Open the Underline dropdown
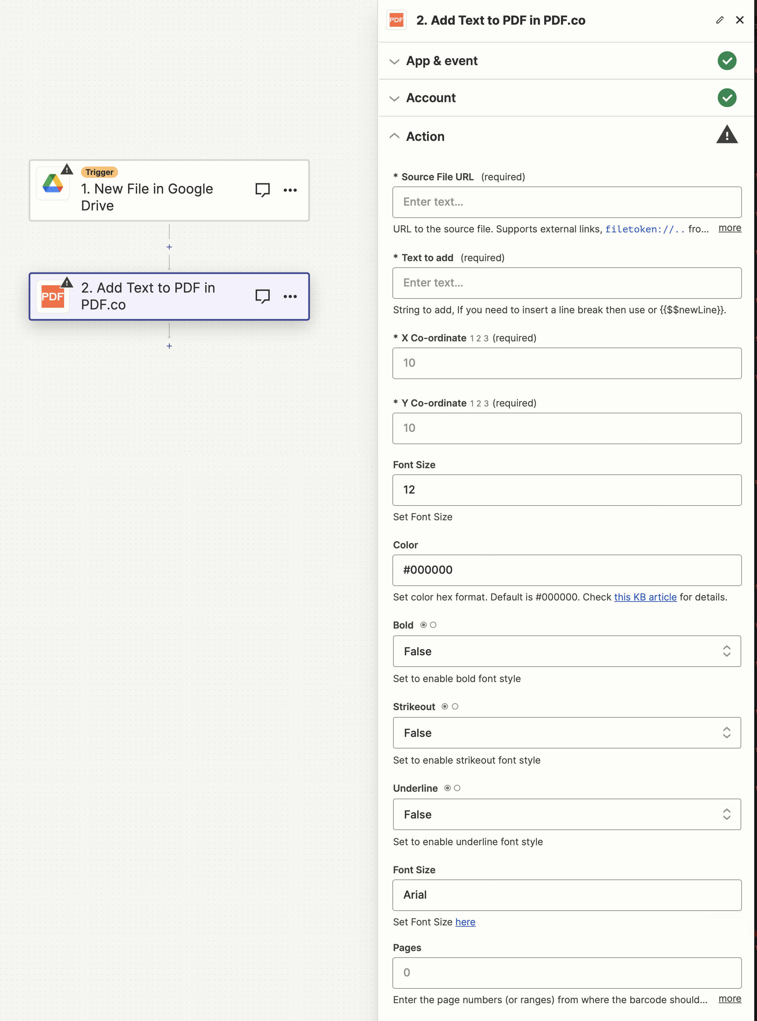Viewport: 757px width, 1021px height. tap(567, 814)
